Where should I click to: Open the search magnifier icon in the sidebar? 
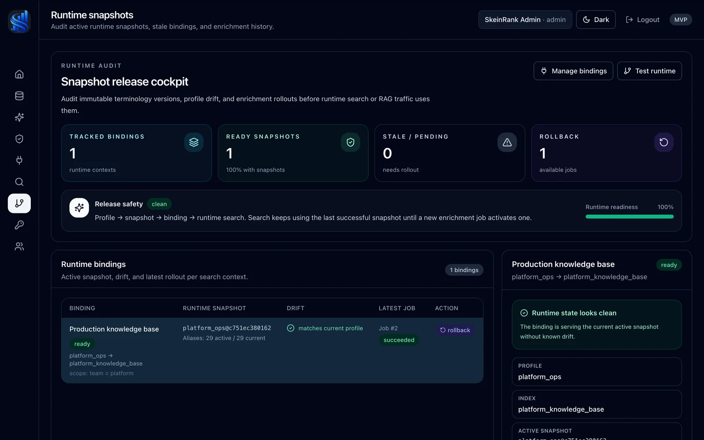point(19,182)
